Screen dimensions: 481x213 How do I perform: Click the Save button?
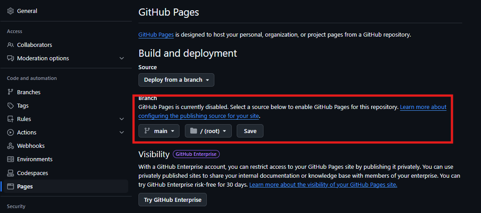tap(250, 131)
